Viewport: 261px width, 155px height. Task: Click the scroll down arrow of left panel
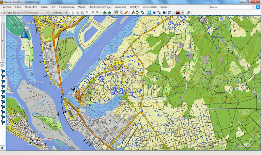point(3,60)
